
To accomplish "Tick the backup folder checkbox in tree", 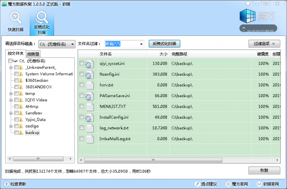I will [16, 133].
